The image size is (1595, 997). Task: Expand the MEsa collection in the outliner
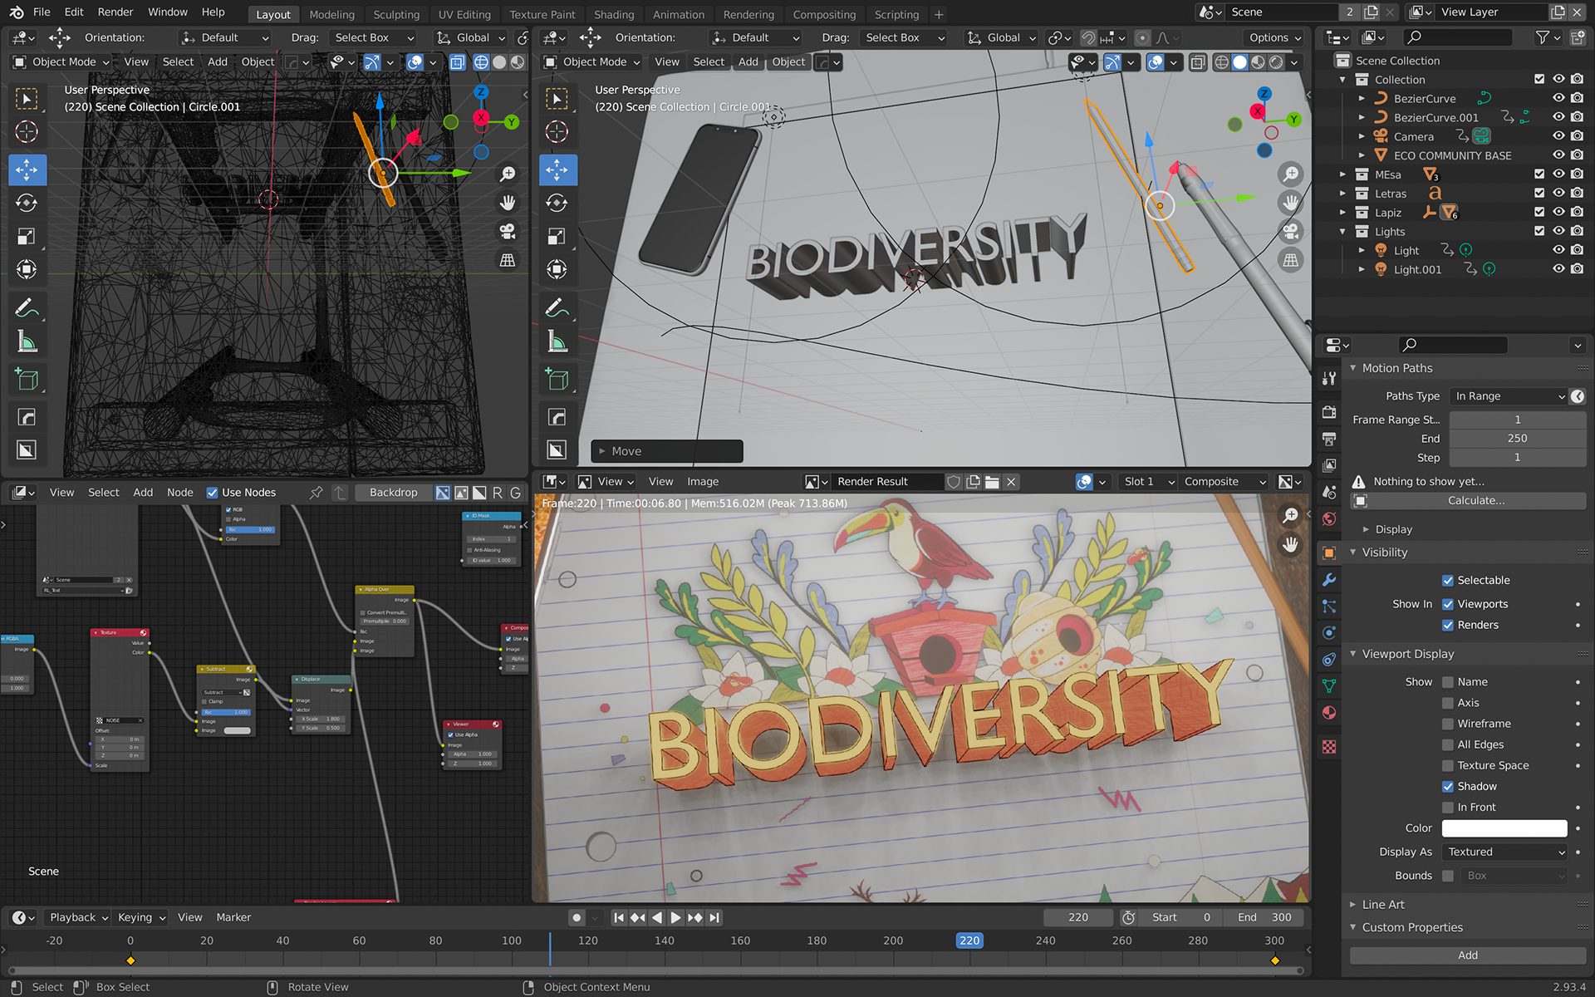point(1342,174)
